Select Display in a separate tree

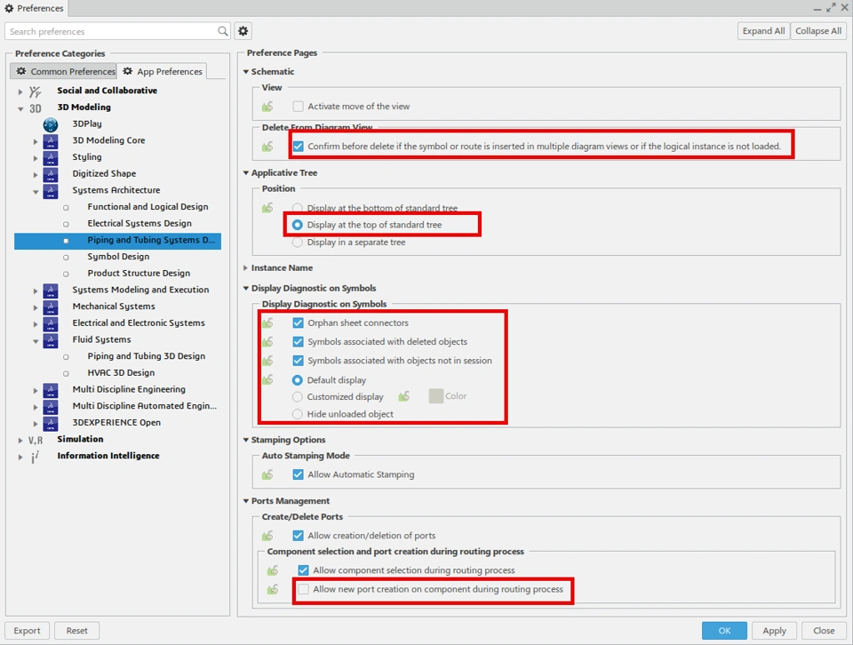(x=298, y=243)
